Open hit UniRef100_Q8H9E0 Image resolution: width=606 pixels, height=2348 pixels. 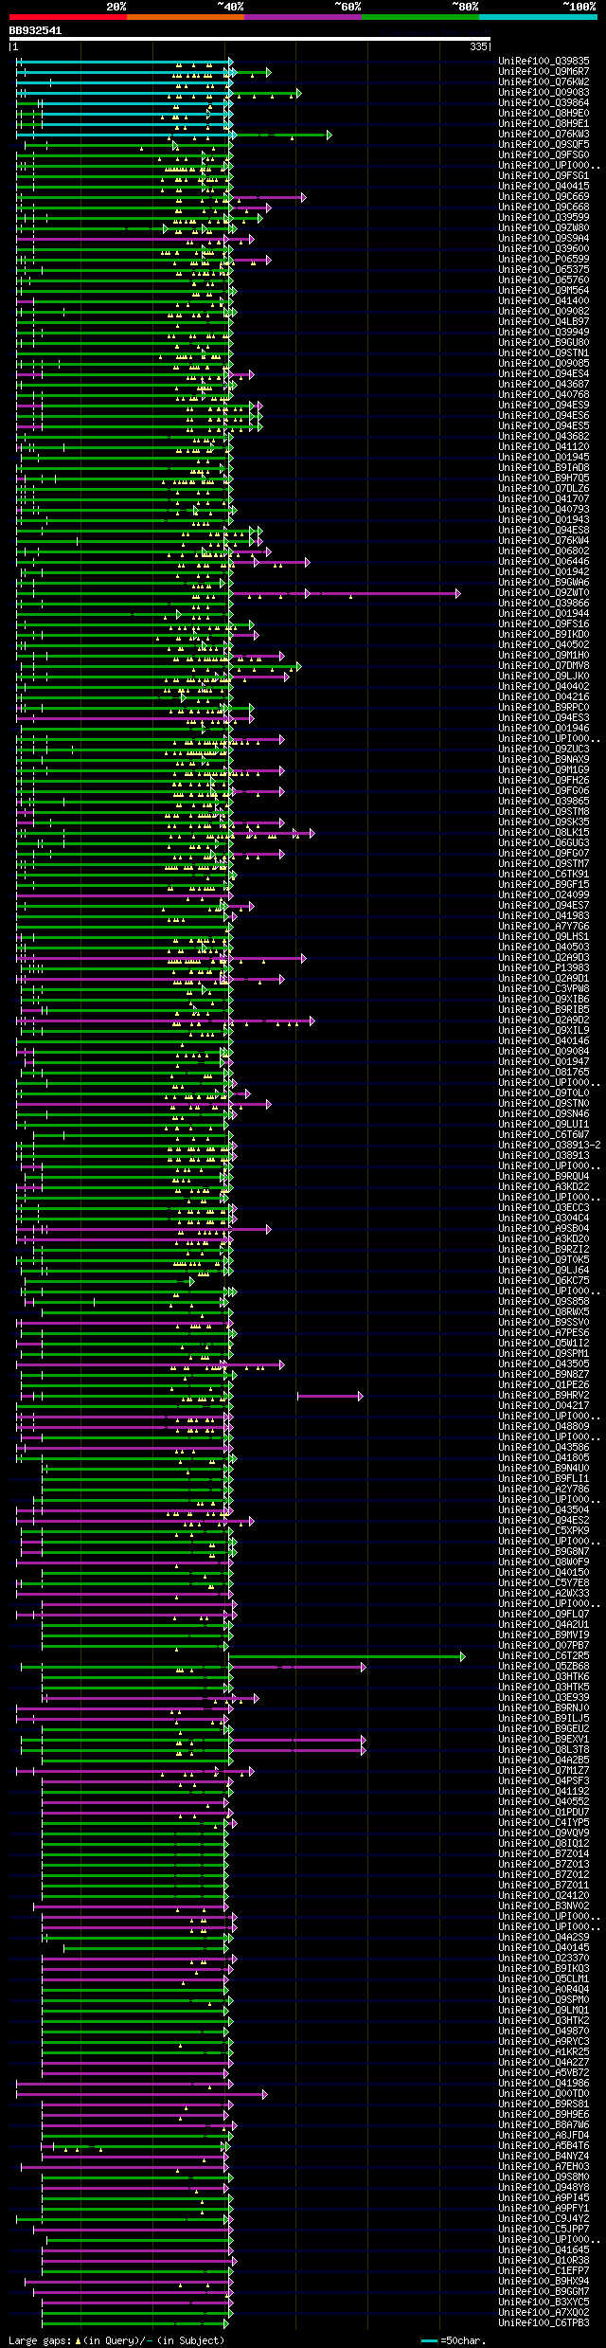544,114
